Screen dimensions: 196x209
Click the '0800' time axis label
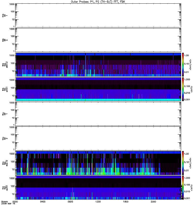[x=70, y=202]
